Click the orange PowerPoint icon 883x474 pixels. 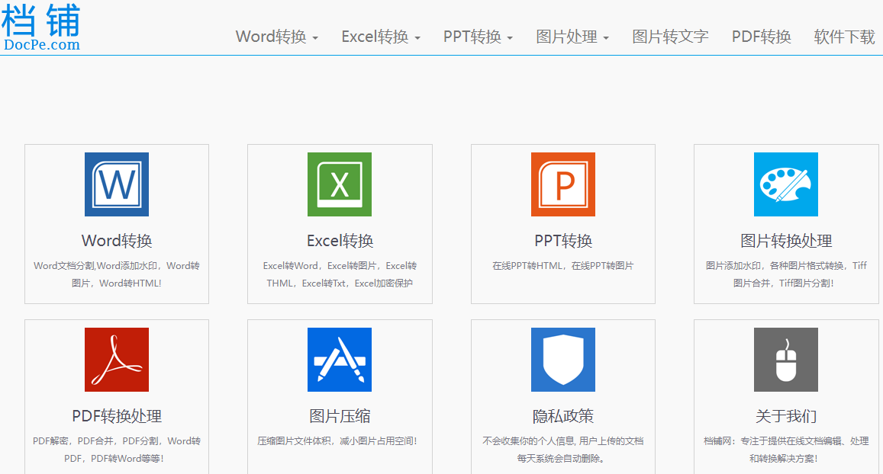tap(563, 184)
